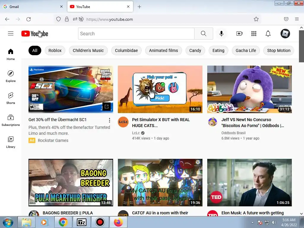Image resolution: width=304 pixels, height=228 pixels.
Task: Go back with the browser back arrow
Action: click(7, 19)
